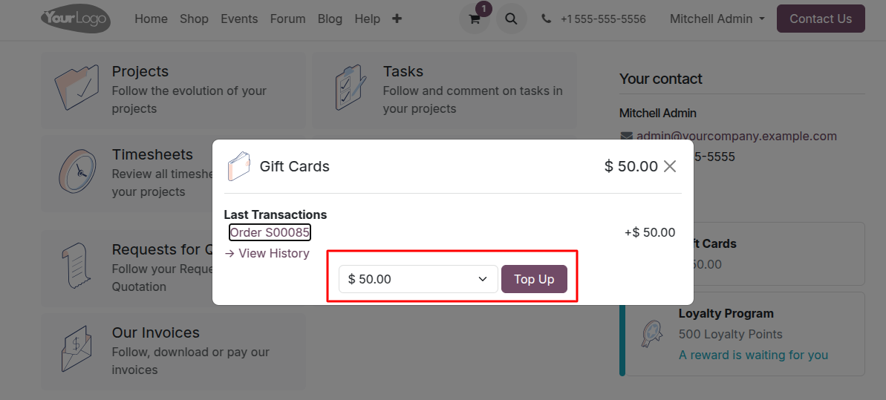886x400 pixels.
Task: Click the search magnifier icon
Action: (x=512, y=19)
